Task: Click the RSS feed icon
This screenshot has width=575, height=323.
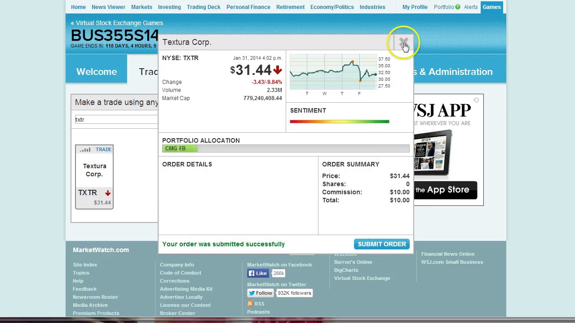Action: 250,304
